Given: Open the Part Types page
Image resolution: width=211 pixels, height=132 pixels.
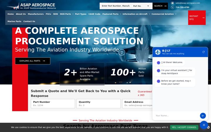Looking at the screenshot, I should pos(81,14).
